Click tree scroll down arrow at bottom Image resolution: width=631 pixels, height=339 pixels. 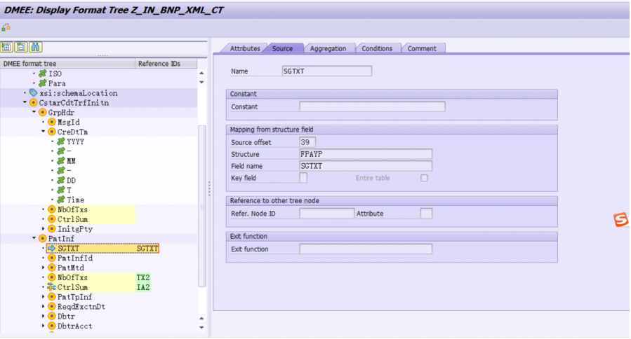201,327
